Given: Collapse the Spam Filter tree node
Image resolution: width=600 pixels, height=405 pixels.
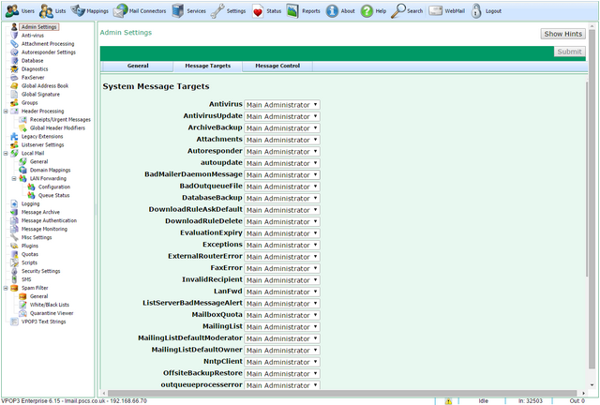Looking at the screenshot, I should 6,288.
